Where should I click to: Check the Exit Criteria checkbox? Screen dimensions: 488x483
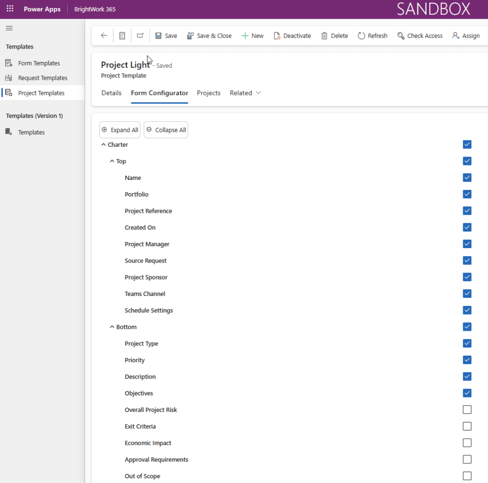467,426
